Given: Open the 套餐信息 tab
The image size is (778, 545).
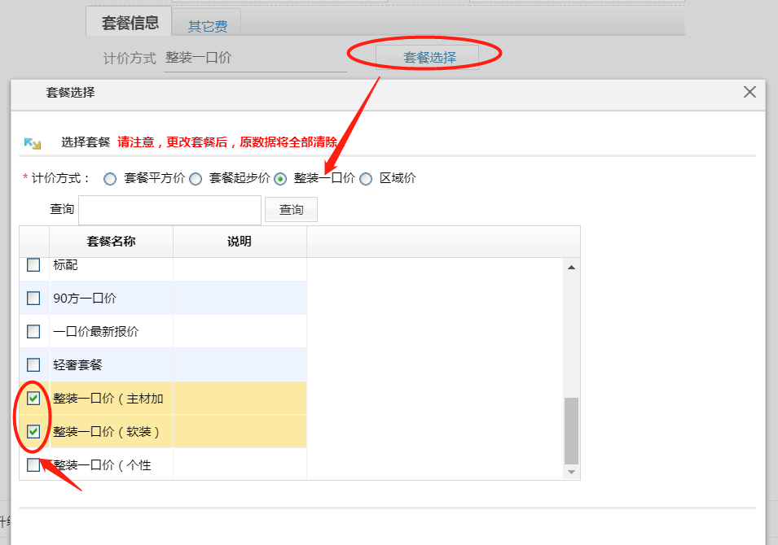Looking at the screenshot, I should pos(130,23).
